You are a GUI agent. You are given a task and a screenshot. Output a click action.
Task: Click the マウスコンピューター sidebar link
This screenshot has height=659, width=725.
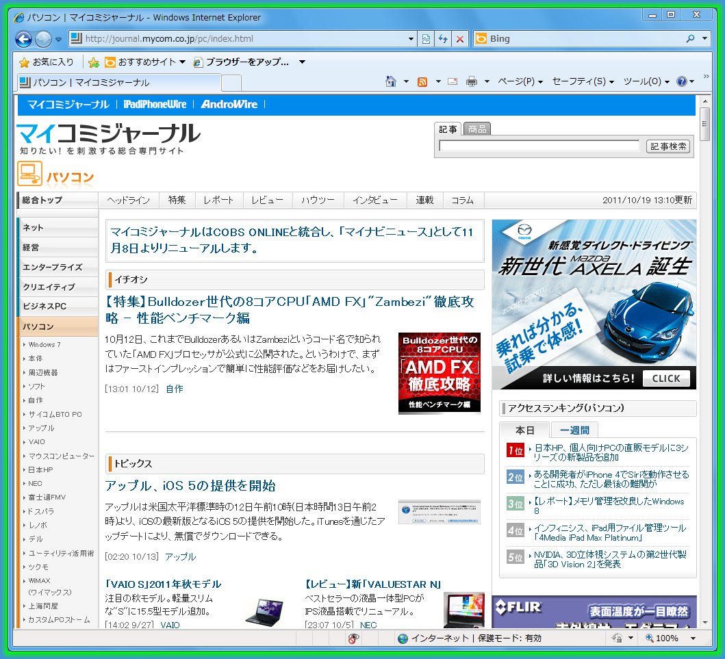pos(61,456)
